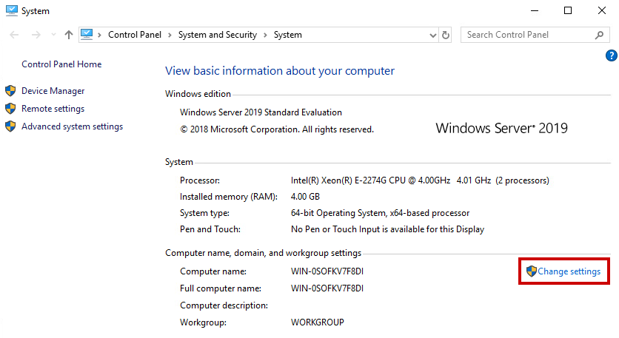Close the System window
Screen dimensions: 619x338
tap(602, 10)
